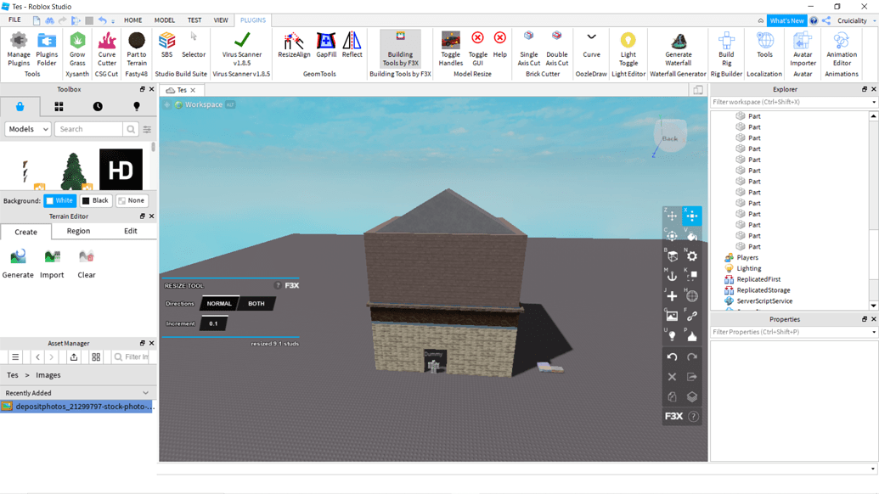Open the undo history dropdown arrow

click(x=113, y=20)
